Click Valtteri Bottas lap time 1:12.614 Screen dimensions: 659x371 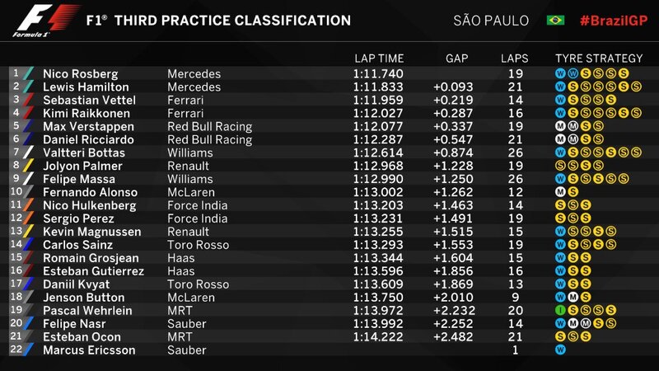coord(378,153)
